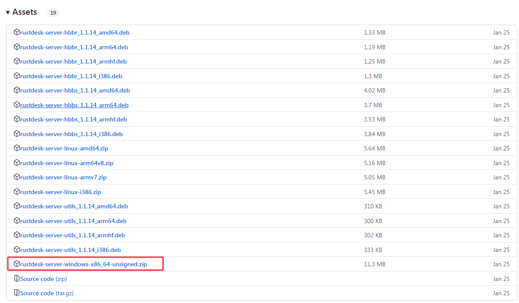The height and width of the screenshot is (303, 519).
Task: Collapse the Assets section triangle
Action: pyautogui.click(x=8, y=13)
